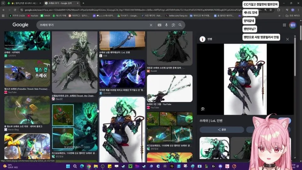Open Minecraft icon on the taskbar

[130, 166]
